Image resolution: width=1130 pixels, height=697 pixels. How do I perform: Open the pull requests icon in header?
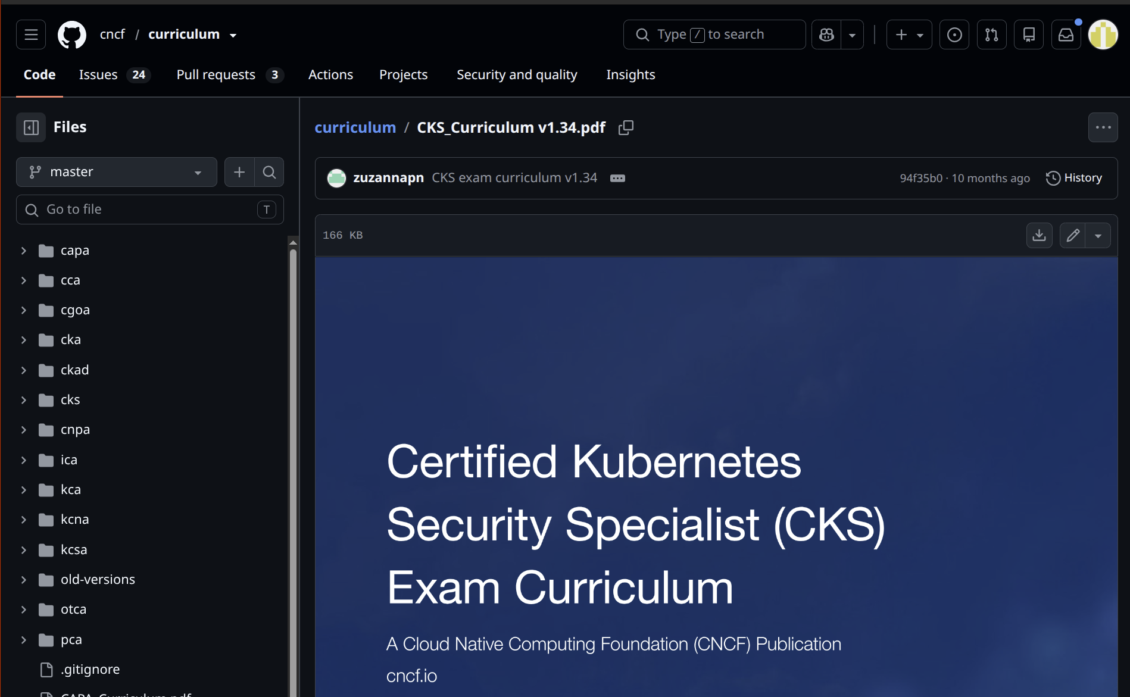(992, 35)
